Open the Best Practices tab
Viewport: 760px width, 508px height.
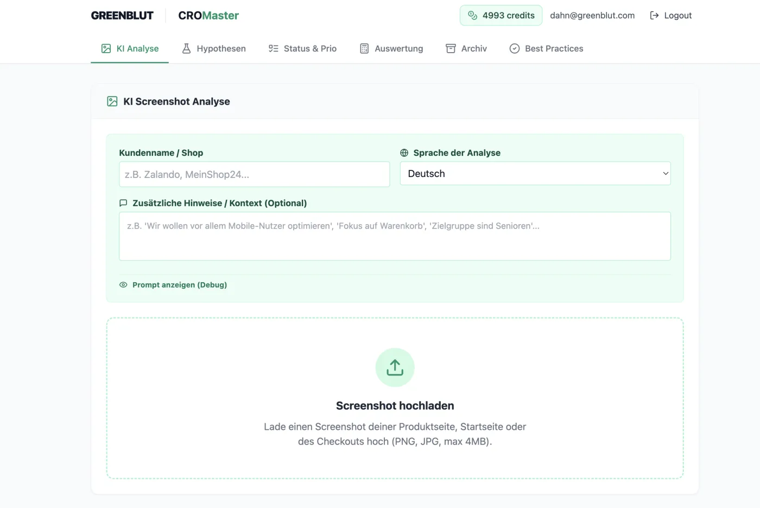546,48
